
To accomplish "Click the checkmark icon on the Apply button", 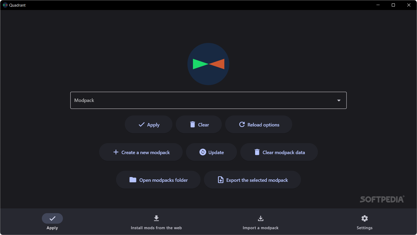I will (x=142, y=125).
